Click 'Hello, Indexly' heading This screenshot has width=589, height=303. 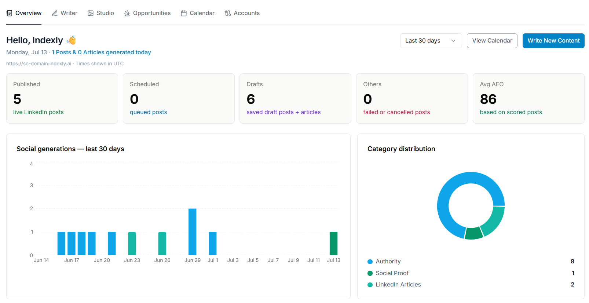click(x=34, y=40)
